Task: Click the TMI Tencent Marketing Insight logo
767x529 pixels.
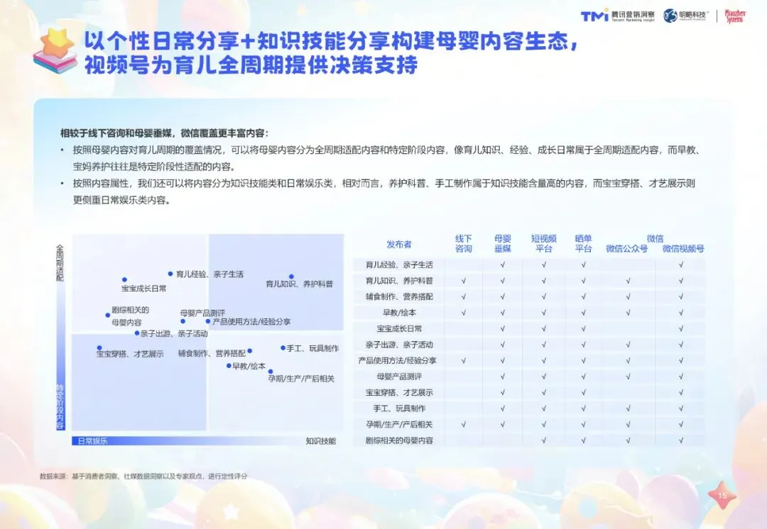Action: coord(618,15)
